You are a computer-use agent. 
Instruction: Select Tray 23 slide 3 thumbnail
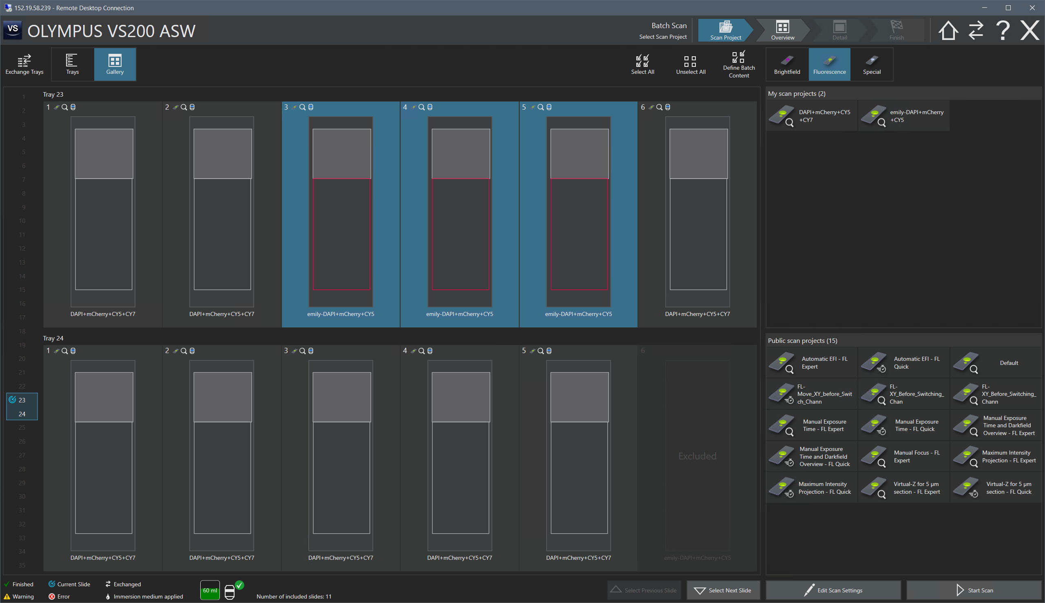pyautogui.click(x=341, y=211)
